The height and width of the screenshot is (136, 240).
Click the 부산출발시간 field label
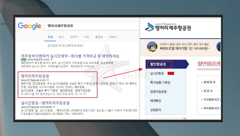tap(211, 99)
